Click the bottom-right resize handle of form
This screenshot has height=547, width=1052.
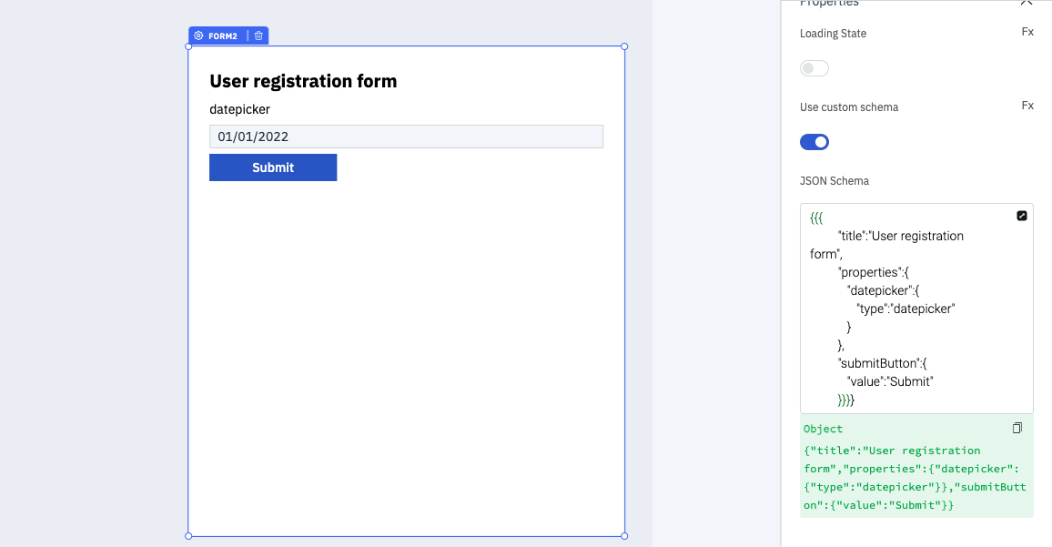624,536
